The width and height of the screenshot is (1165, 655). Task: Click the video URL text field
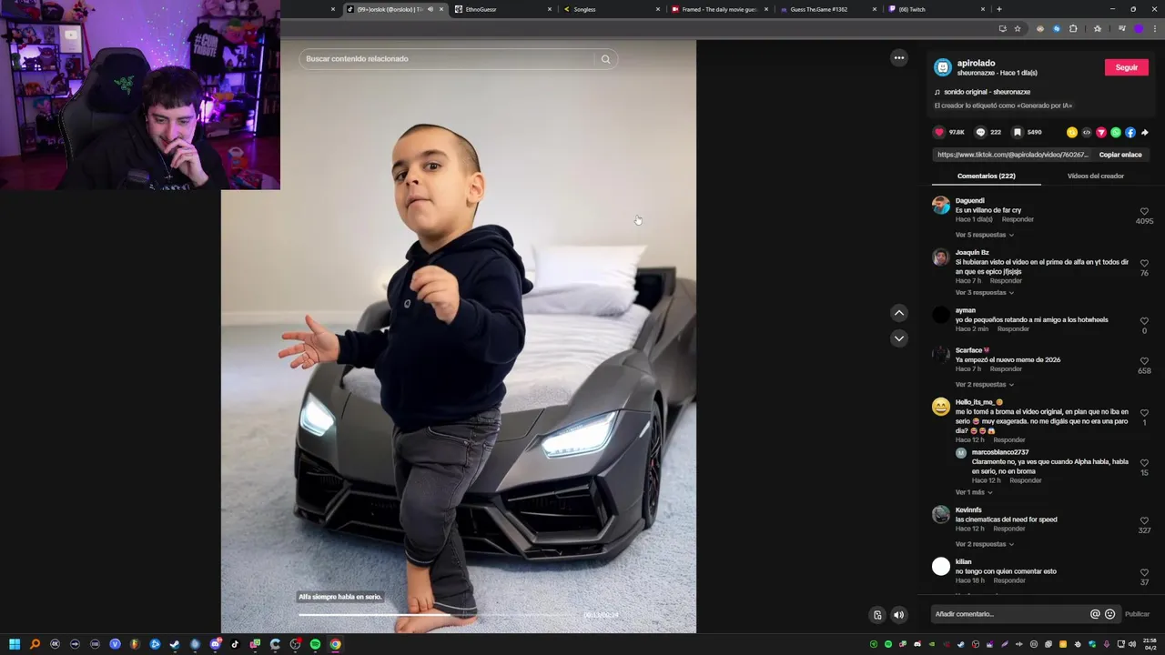click(1012, 155)
